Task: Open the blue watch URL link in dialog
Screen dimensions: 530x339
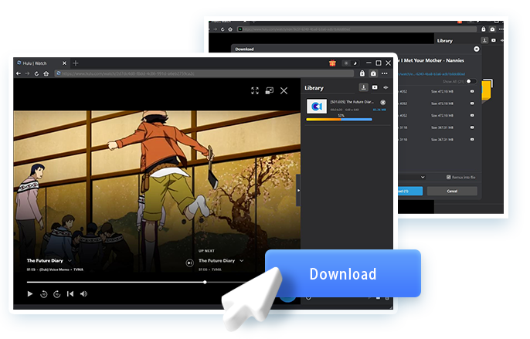Action: (432, 74)
